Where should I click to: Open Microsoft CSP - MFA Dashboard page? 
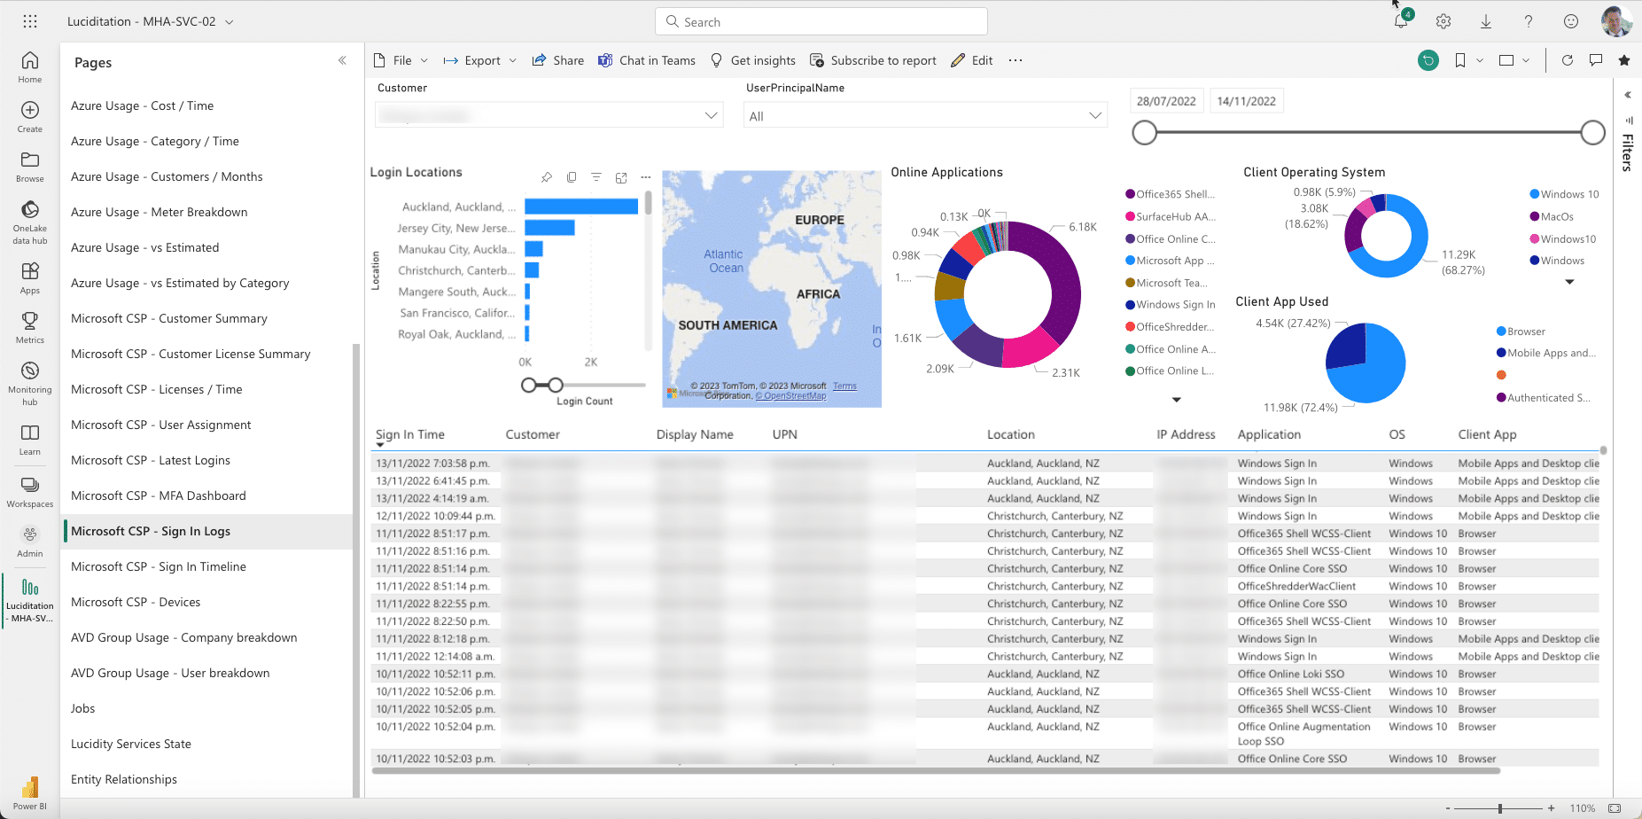[159, 495]
